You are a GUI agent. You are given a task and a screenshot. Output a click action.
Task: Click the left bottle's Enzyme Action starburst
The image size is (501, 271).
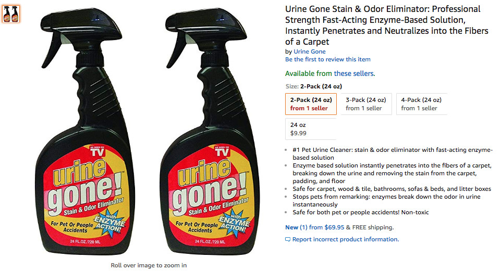tap(109, 223)
